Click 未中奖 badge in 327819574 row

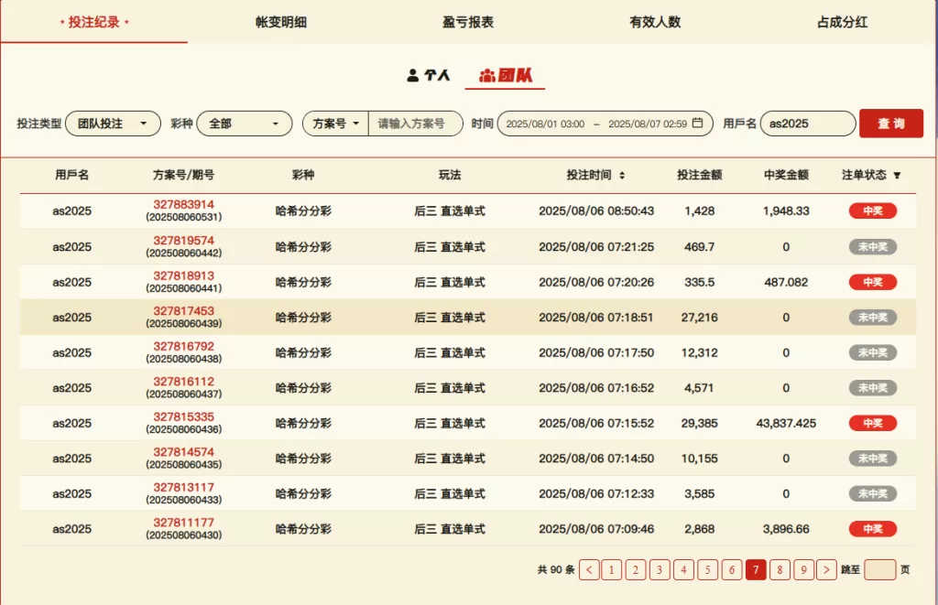[873, 247]
